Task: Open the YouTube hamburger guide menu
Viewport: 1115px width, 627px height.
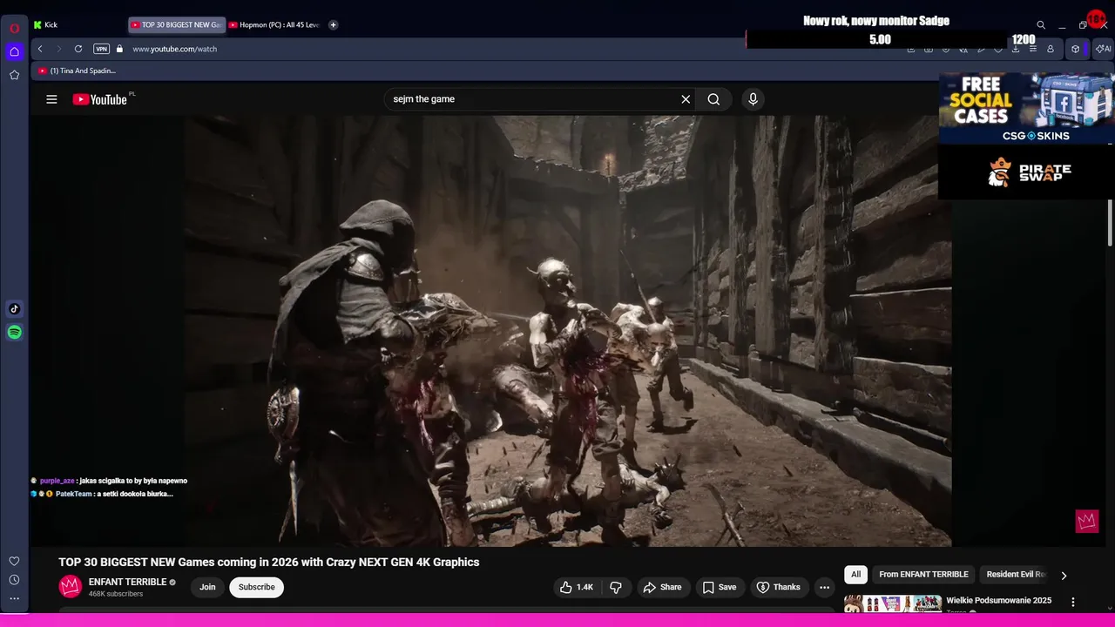Action: [51, 99]
